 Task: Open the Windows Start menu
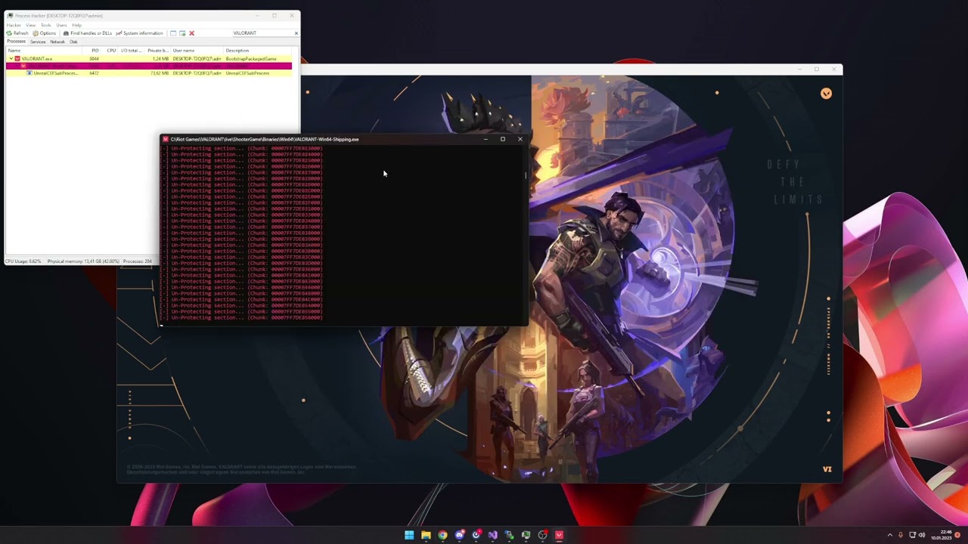409,535
